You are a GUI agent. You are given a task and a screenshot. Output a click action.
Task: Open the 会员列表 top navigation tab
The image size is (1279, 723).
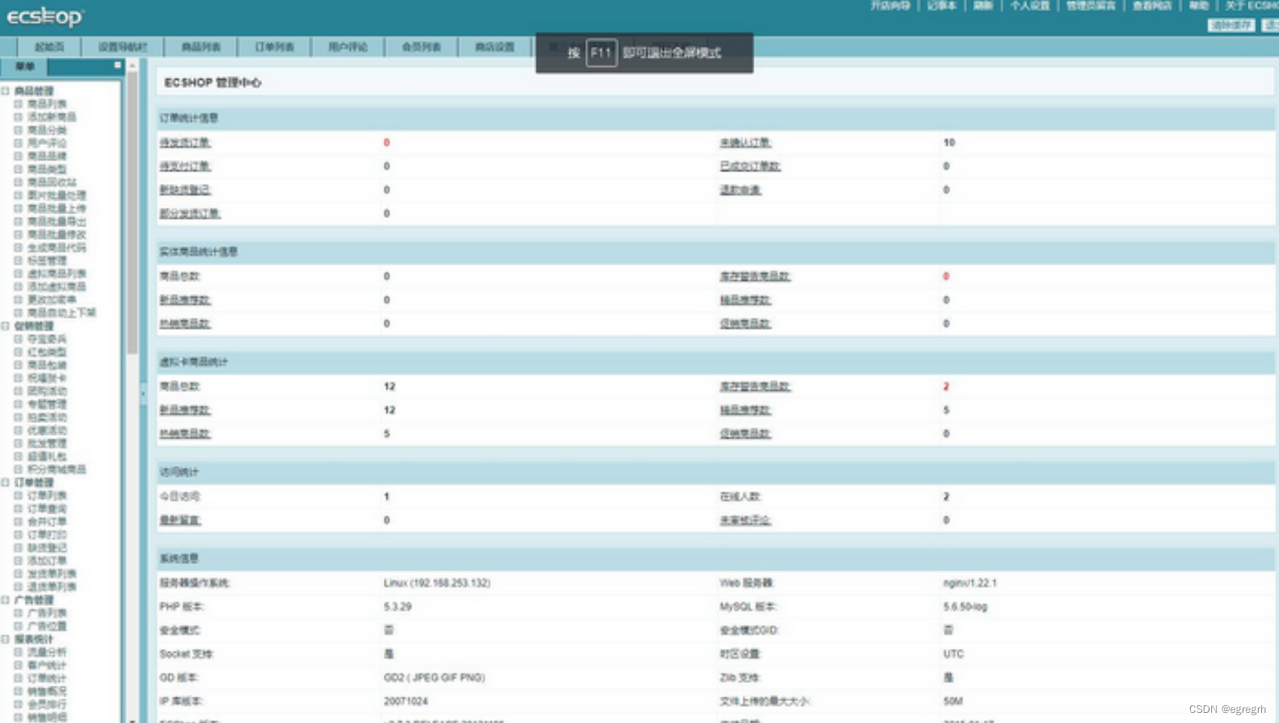(x=421, y=47)
